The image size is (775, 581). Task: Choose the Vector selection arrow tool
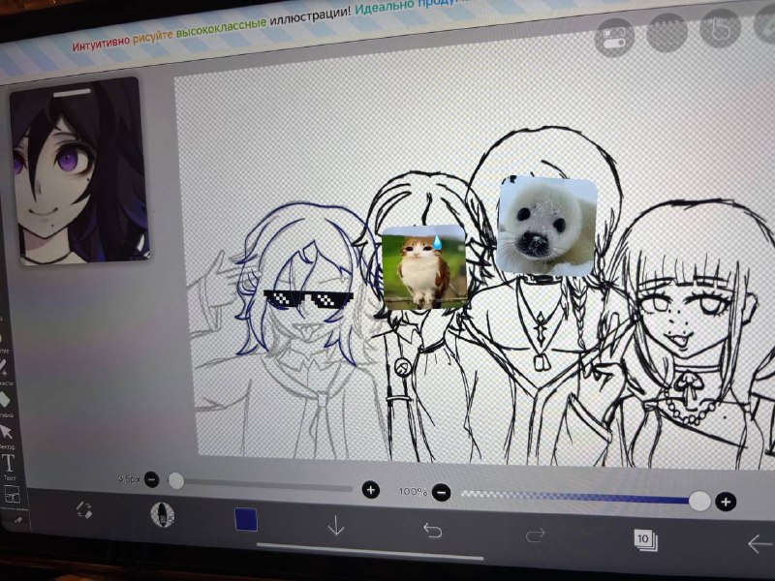pyautogui.click(x=7, y=432)
